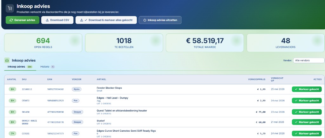Click the Statief article name

(x=101, y=121)
